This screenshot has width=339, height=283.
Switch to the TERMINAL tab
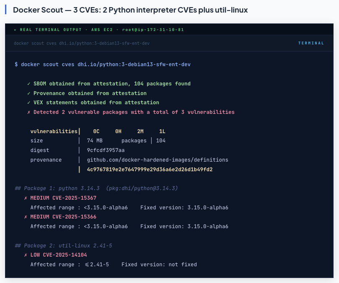pyautogui.click(x=311, y=43)
